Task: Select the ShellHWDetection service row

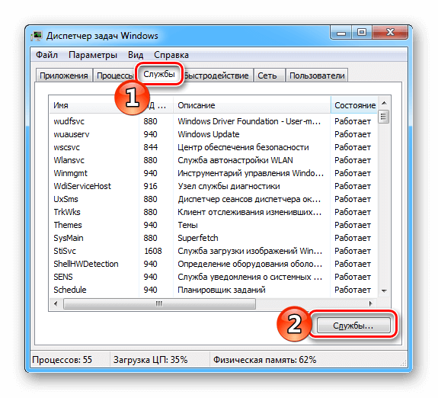Action: point(214,264)
